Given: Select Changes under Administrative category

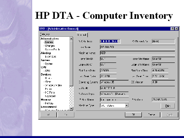Looking at the screenshot, I should point(50,46).
